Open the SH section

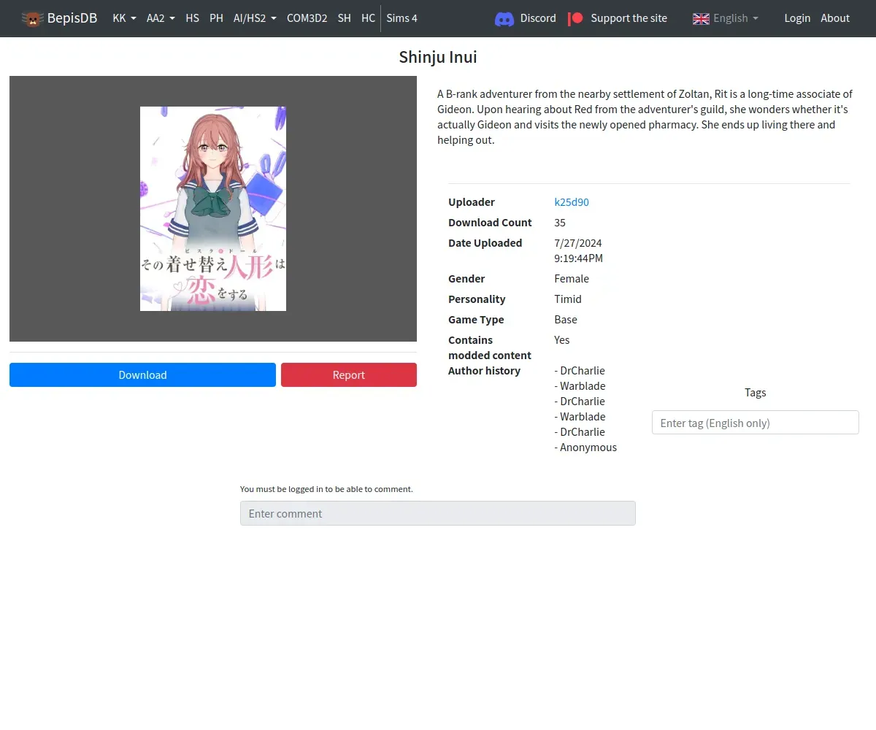click(x=344, y=18)
